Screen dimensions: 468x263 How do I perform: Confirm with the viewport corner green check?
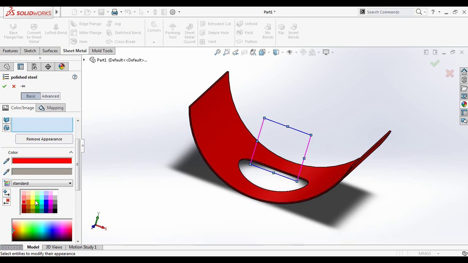tap(435, 64)
